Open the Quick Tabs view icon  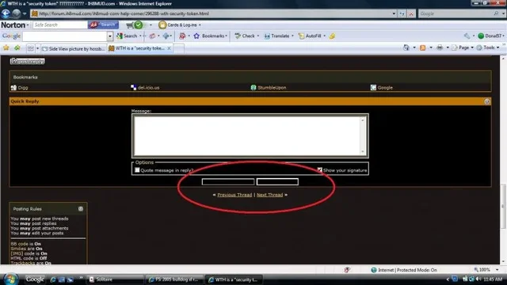point(30,48)
